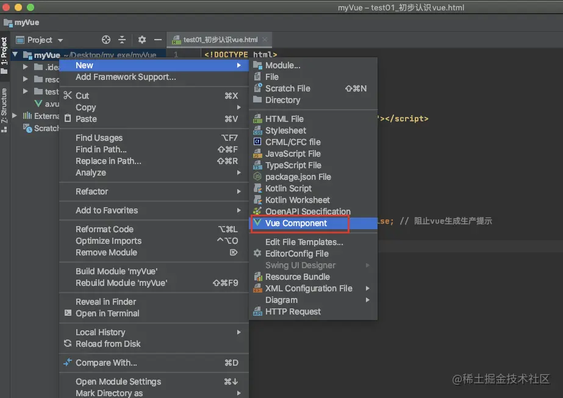
Task: Choose Reformat Code
Action: point(154,229)
